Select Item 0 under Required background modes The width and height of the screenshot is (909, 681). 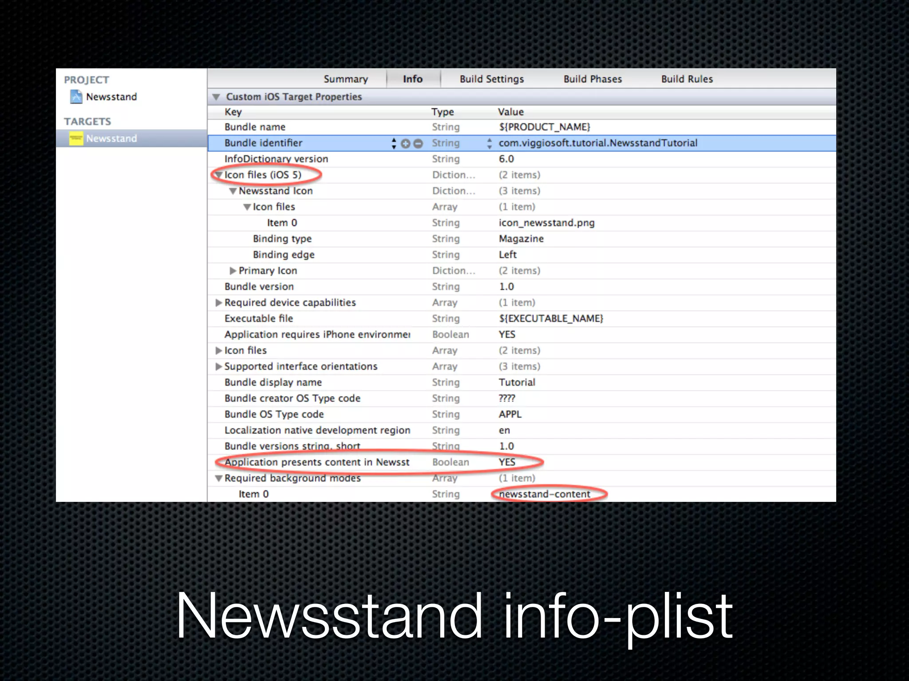coord(522,494)
